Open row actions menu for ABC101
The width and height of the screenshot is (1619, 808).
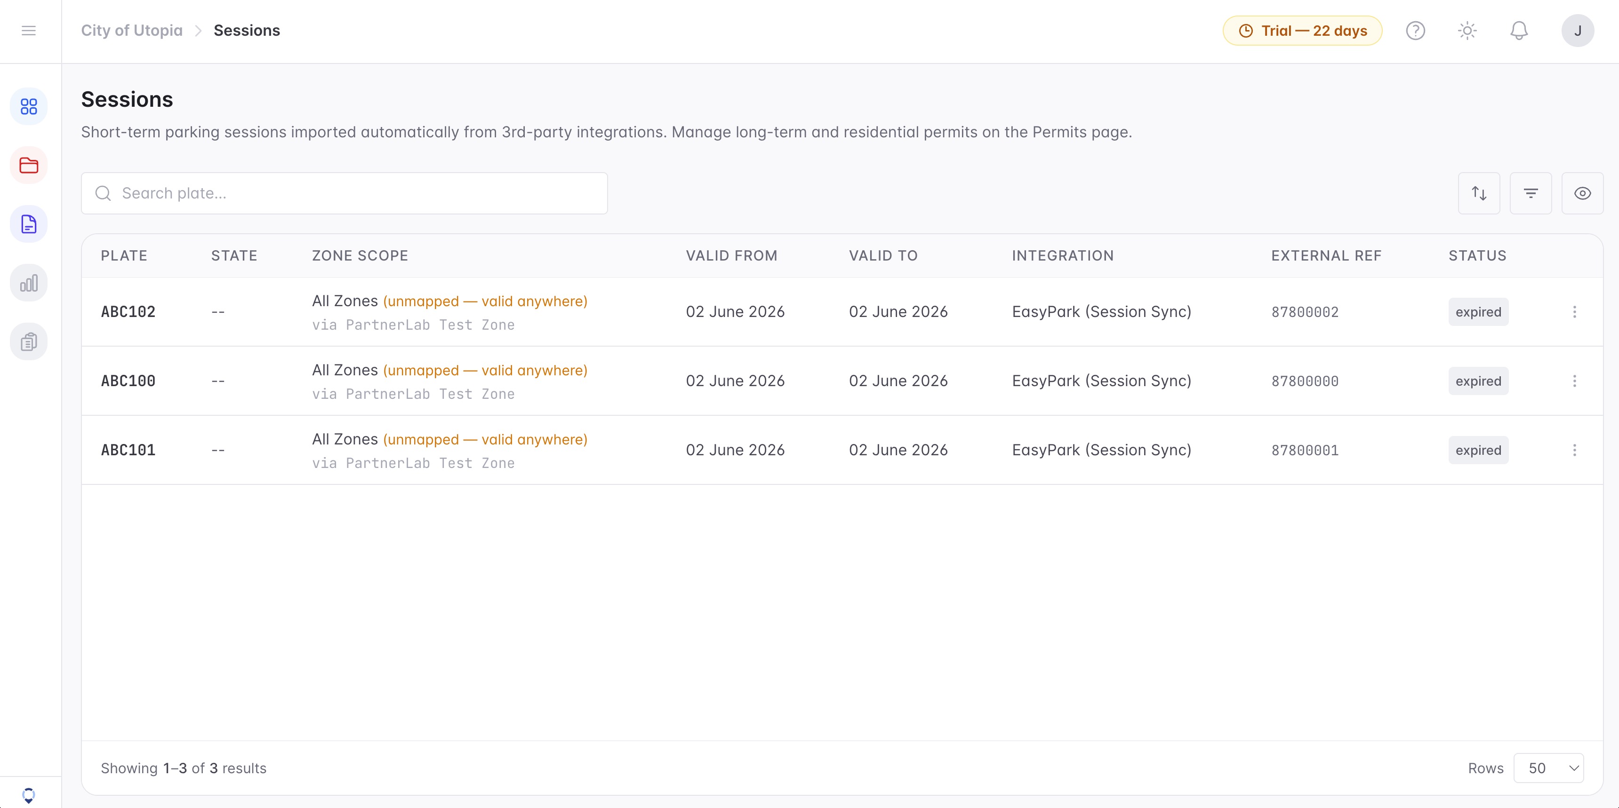[1574, 450]
